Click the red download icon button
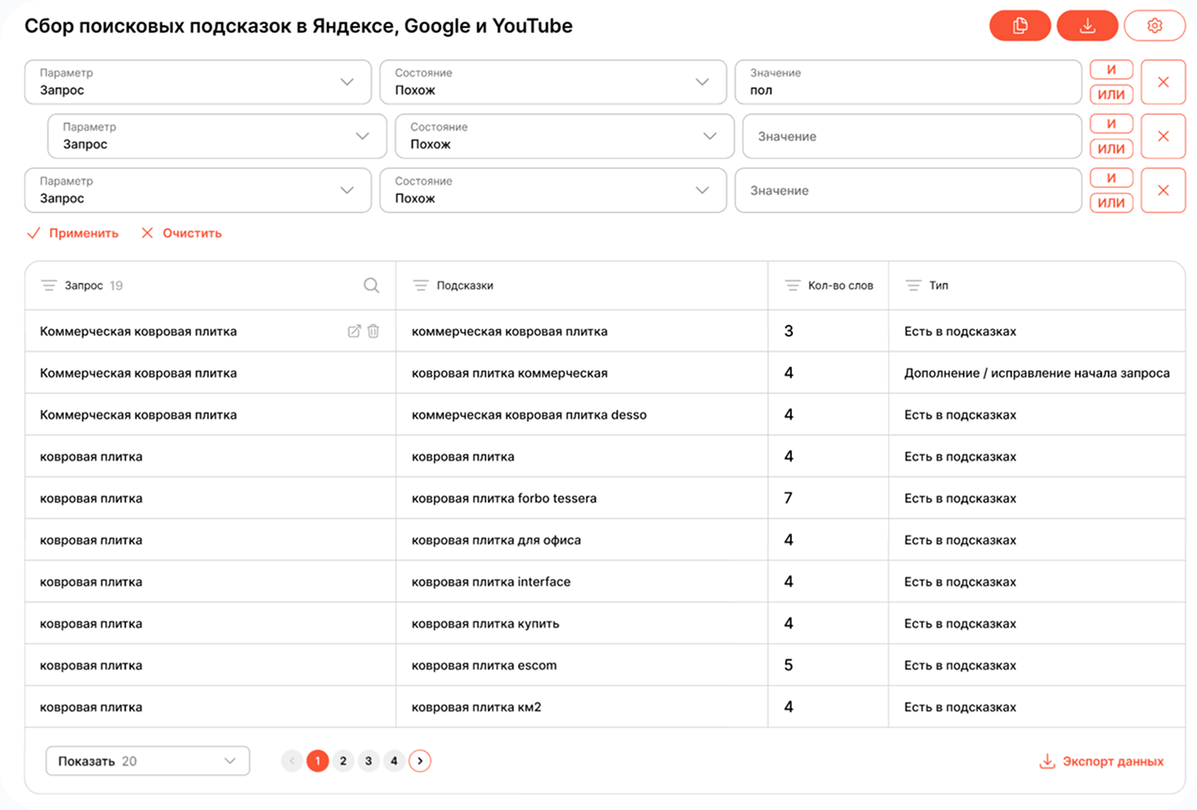The width and height of the screenshot is (1197, 810). (1087, 26)
